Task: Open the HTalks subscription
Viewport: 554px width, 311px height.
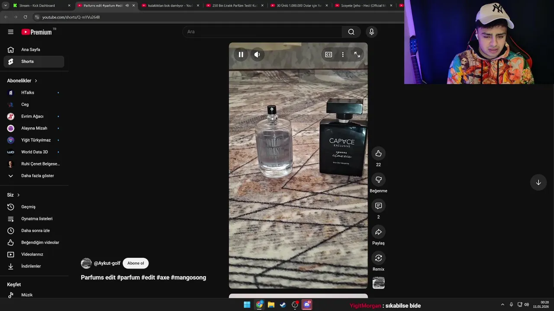Action: [x=34, y=92]
